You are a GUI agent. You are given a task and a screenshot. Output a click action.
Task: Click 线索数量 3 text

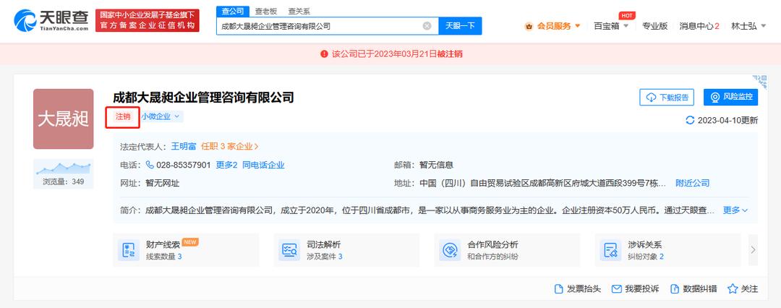tap(164, 257)
